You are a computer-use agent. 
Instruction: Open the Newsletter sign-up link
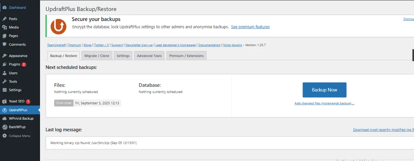pos(139,45)
